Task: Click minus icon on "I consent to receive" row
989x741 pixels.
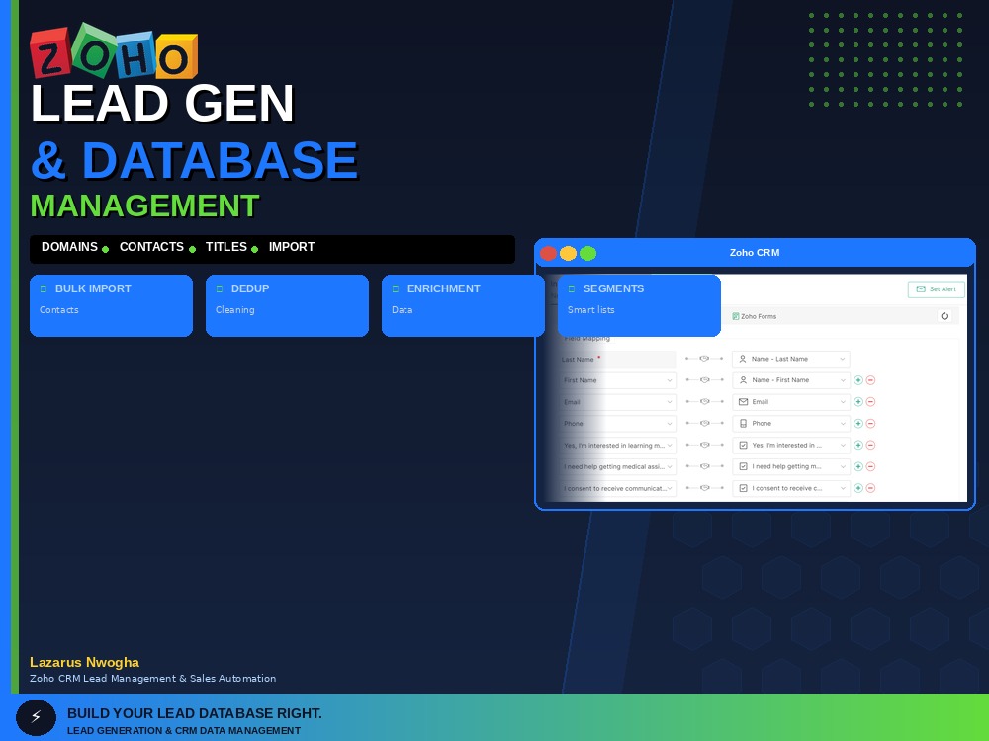Action: pyautogui.click(x=870, y=488)
